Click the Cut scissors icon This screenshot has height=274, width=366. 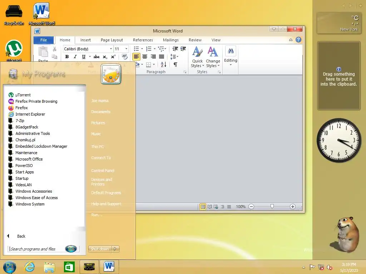(55, 49)
